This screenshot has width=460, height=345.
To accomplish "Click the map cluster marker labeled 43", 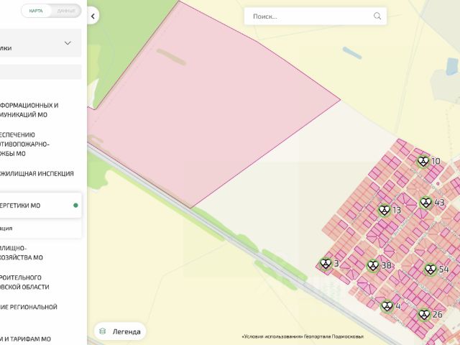I will 425,203.
